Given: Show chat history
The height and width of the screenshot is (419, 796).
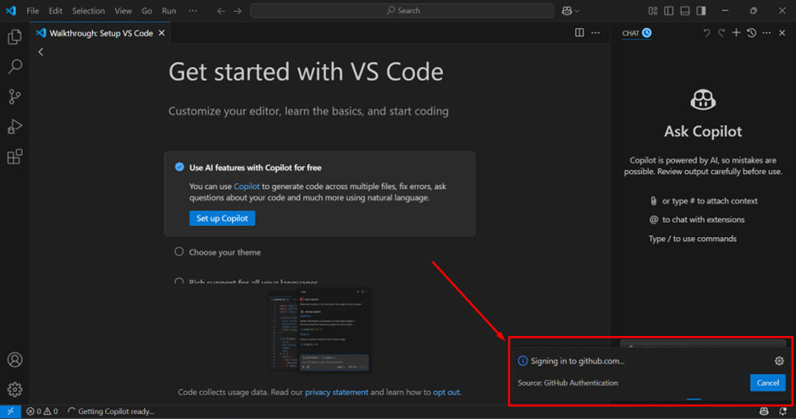Looking at the screenshot, I should [x=752, y=33].
